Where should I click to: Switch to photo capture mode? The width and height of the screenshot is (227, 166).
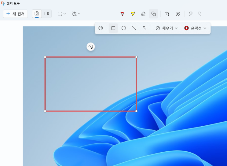[x=37, y=14]
